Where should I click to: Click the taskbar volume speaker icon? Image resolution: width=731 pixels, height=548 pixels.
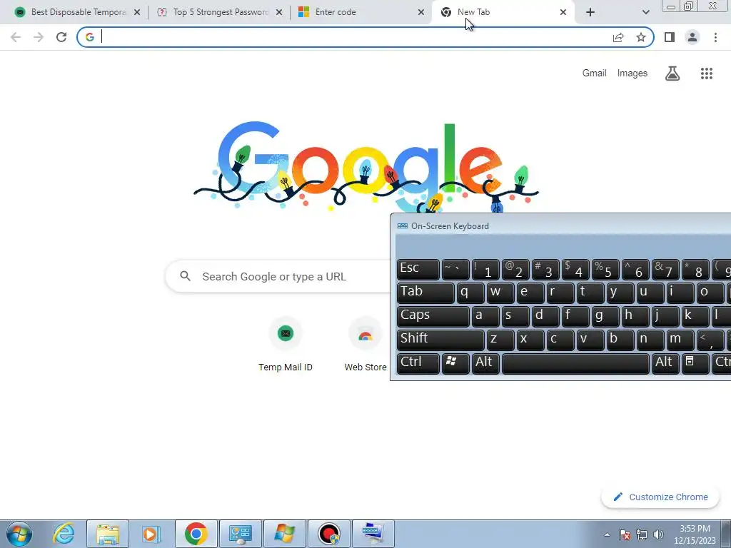(x=658, y=534)
